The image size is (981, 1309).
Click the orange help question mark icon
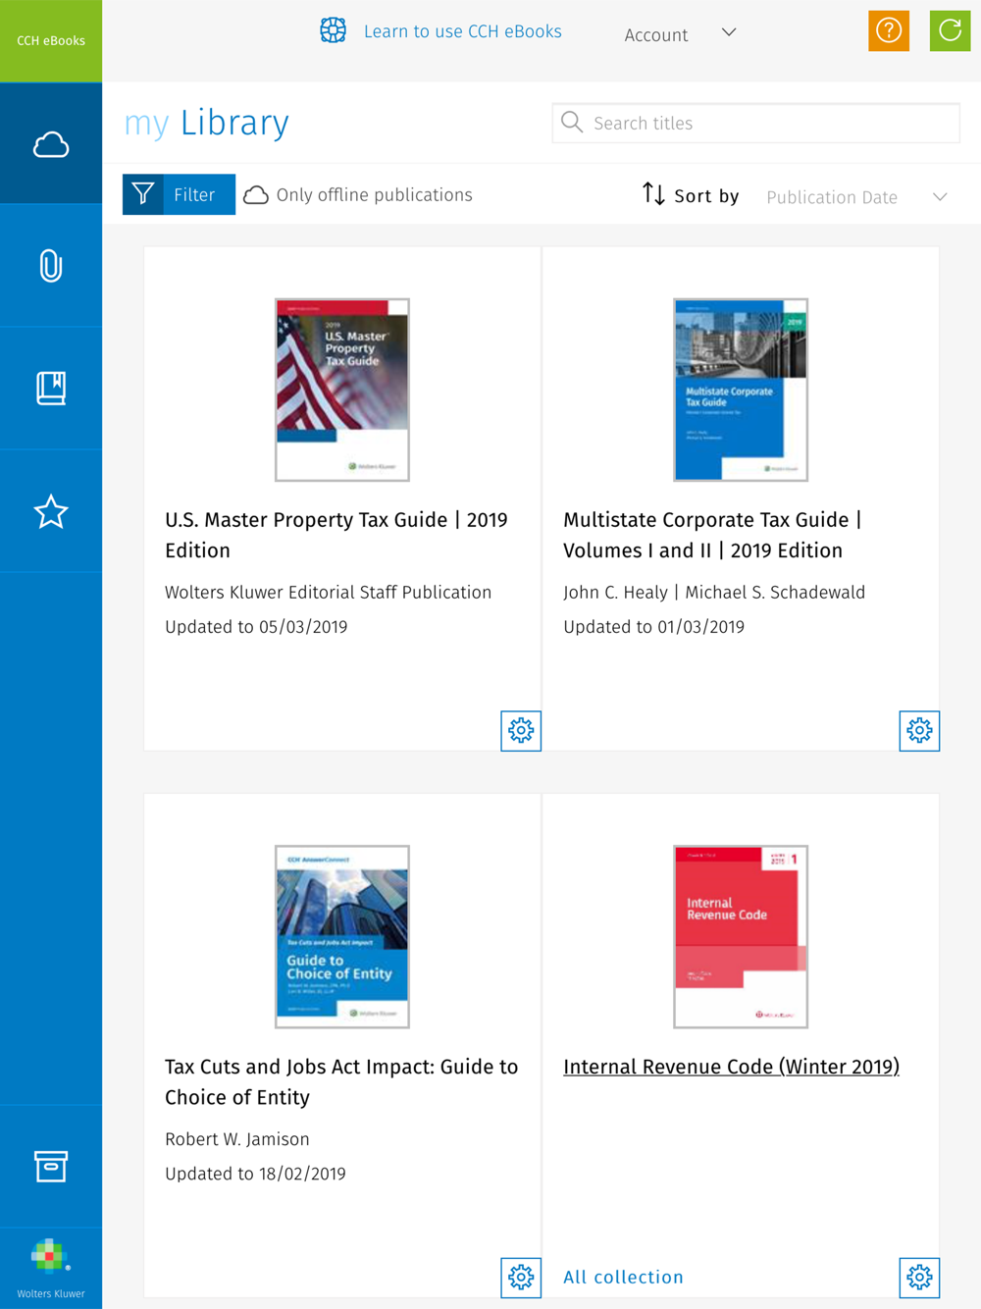(x=889, y=30)
